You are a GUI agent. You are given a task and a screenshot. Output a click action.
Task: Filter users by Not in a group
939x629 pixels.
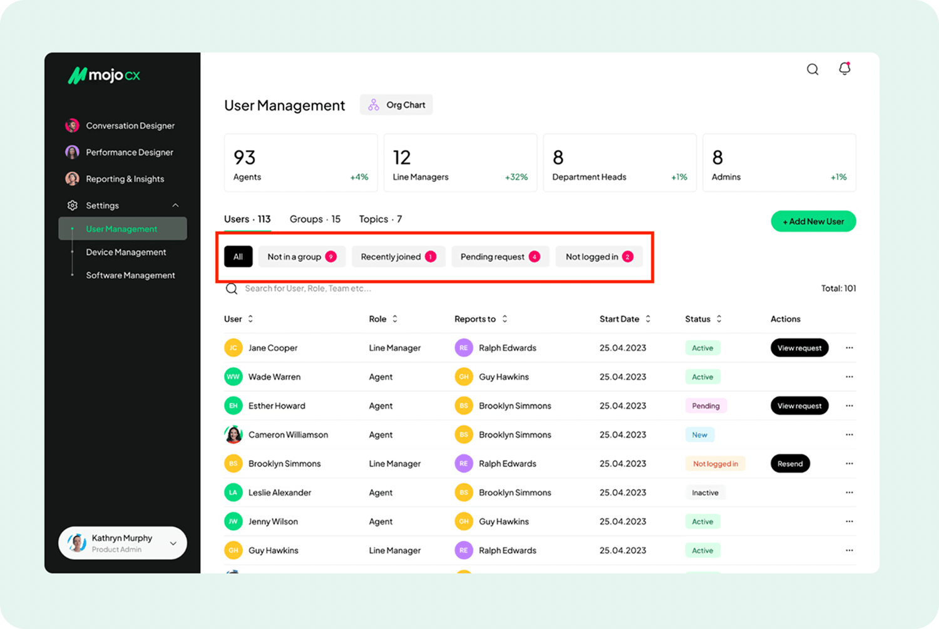[302, 256]
